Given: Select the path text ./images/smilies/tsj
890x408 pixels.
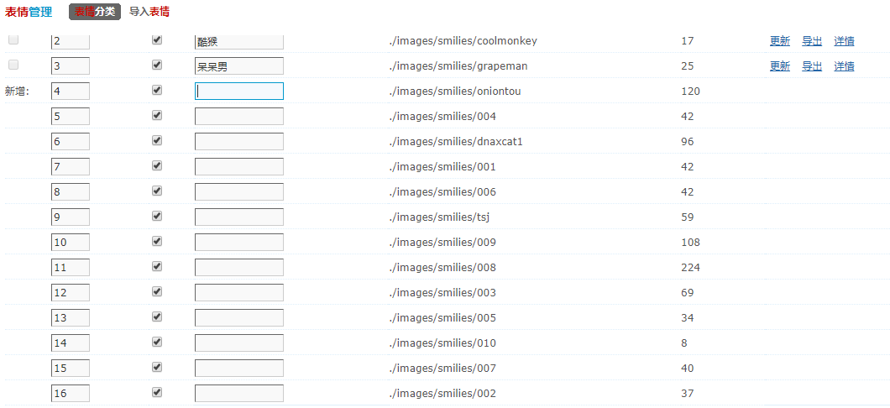Looking at the screenshot, I should pos(439,217).
